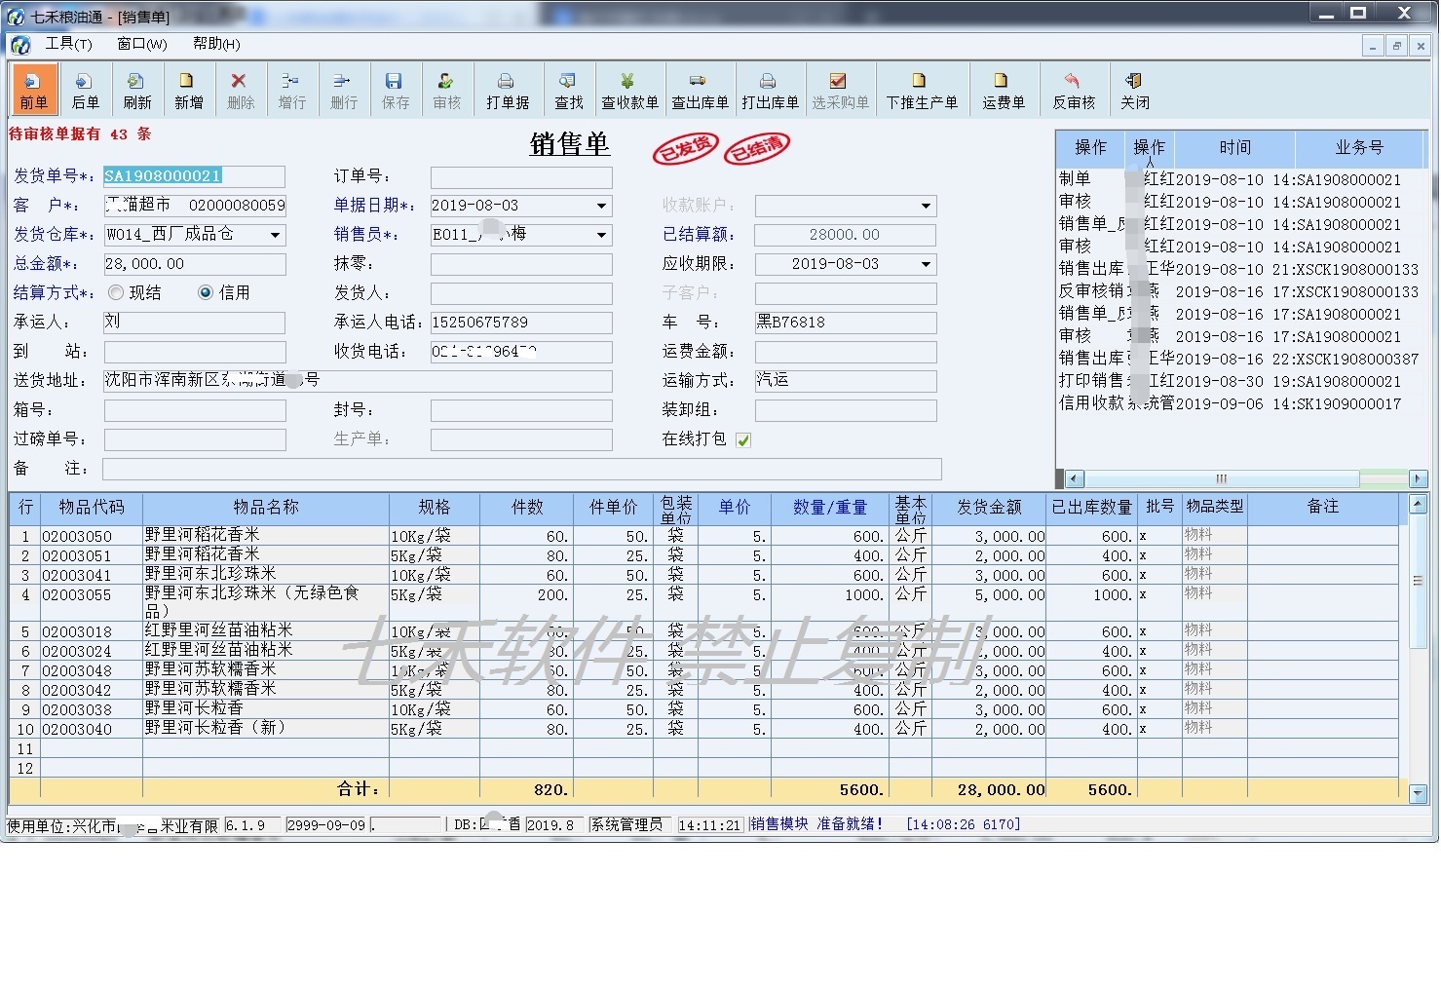Expand the 应收期限 due date dropdown

click(927, 264)
